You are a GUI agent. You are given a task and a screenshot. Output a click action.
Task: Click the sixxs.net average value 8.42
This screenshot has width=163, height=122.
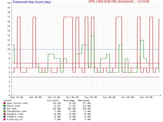coord(72,103)
